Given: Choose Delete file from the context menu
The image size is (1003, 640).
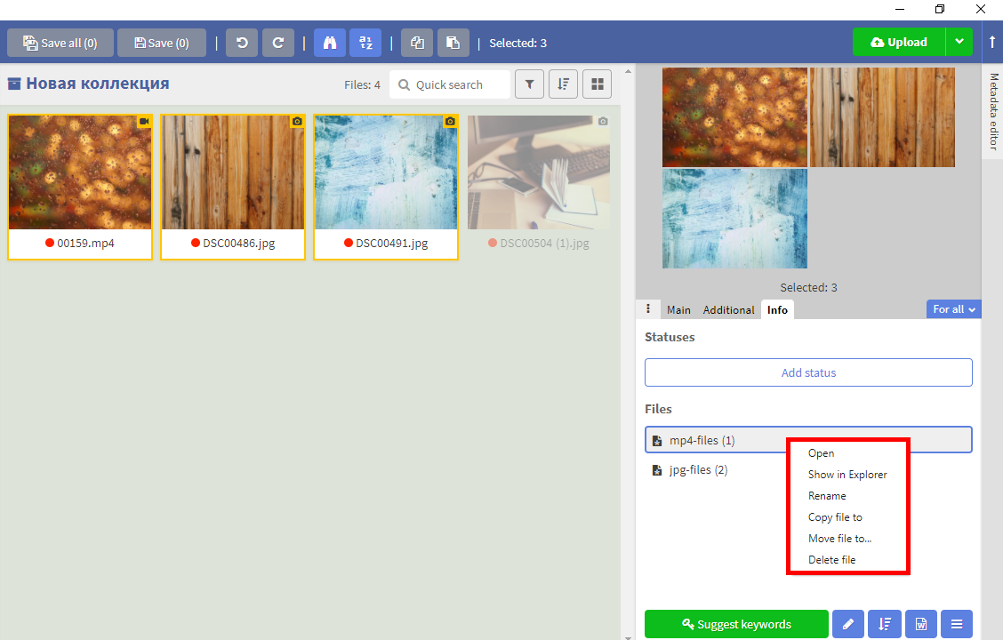Looking at the screenshot, I should tap(831, 559).
